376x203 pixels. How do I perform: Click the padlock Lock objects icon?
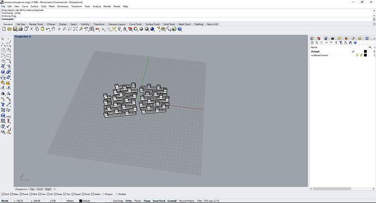(x=125, y=29)
